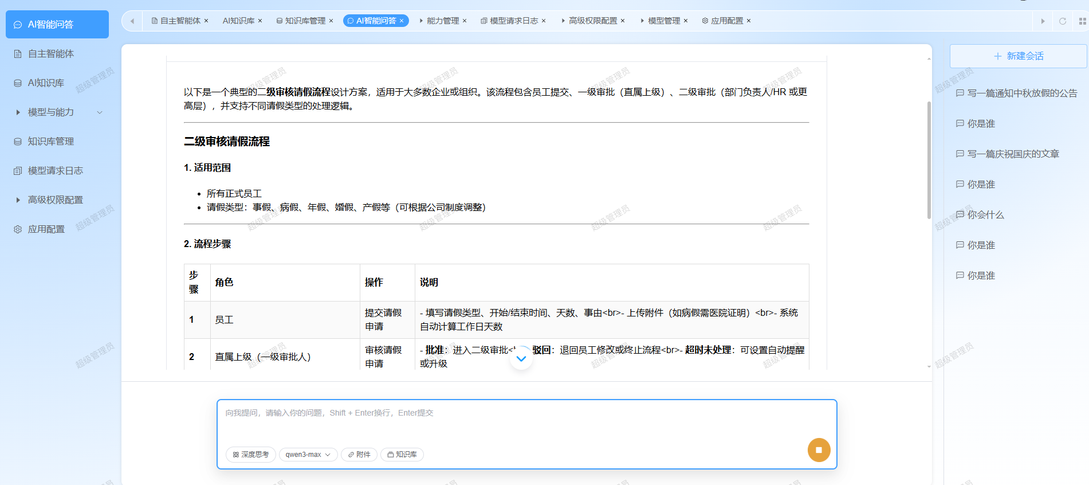The width and height of the screenshot is (1089, 485).
Task: Close the 能力管理 tab
Action: (465, 21)
